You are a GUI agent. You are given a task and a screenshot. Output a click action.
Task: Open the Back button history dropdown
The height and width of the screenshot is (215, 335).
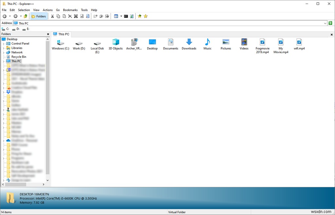(10, 16)
